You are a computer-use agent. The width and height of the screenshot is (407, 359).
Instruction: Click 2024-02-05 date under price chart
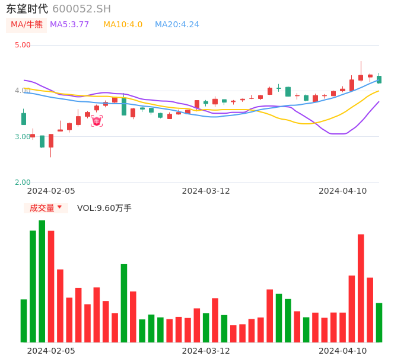51,191
